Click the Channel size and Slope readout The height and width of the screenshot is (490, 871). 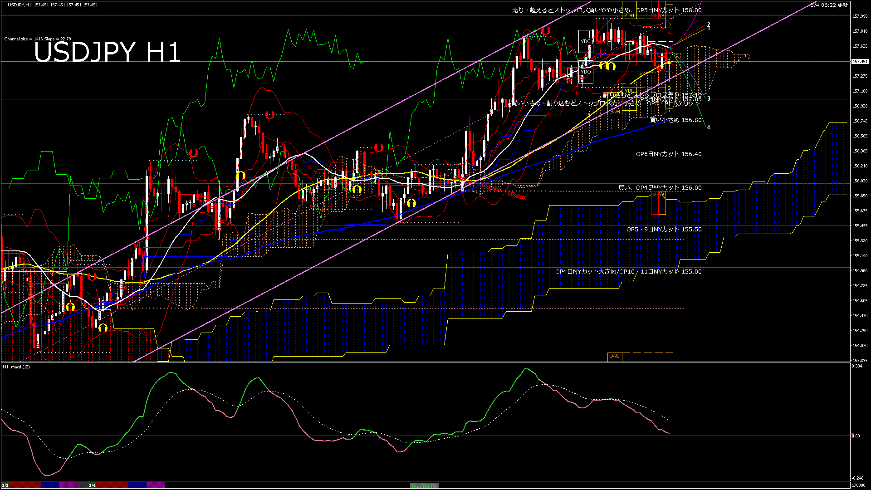38,39
